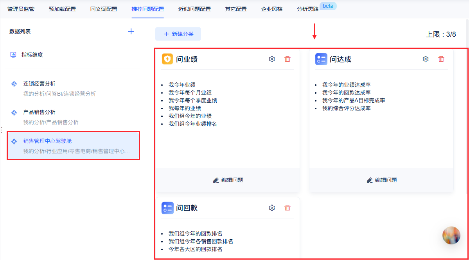This screenshot has width=469, height=260.
Task: Click the icon beside 销售管理中心驾驶舱
Action: pyautogui.click(x=14, y=141)
